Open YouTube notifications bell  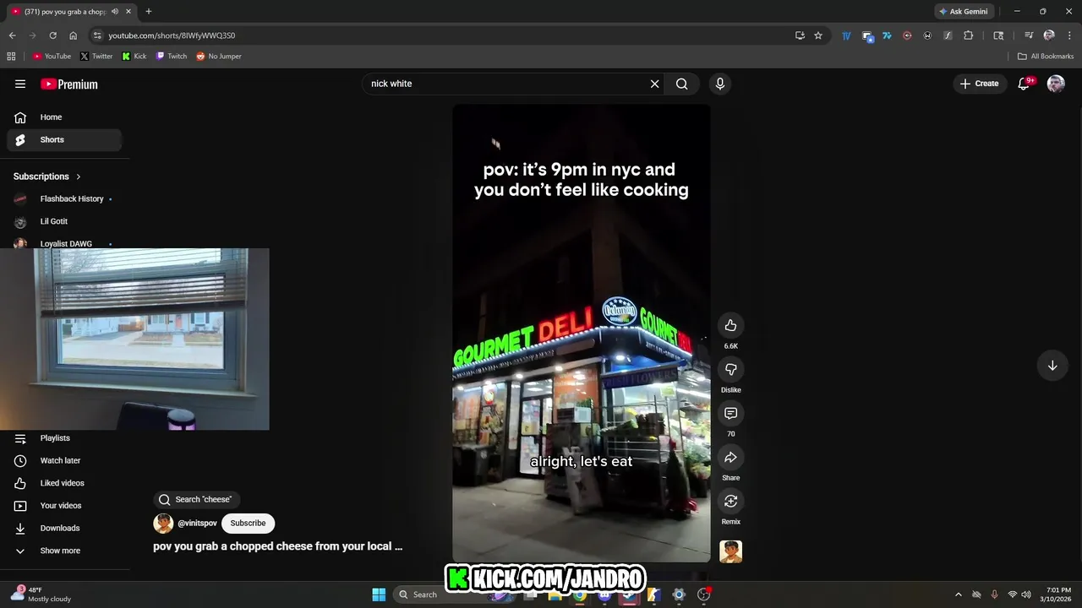tap(1024, 84)
